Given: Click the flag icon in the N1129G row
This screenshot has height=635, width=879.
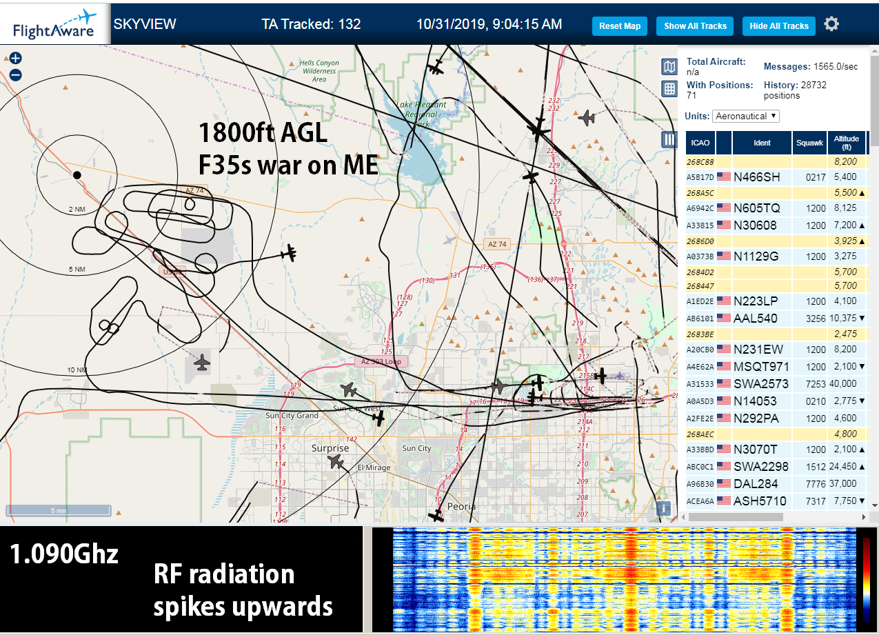Looking at the screenshot, I should (723, 256).
